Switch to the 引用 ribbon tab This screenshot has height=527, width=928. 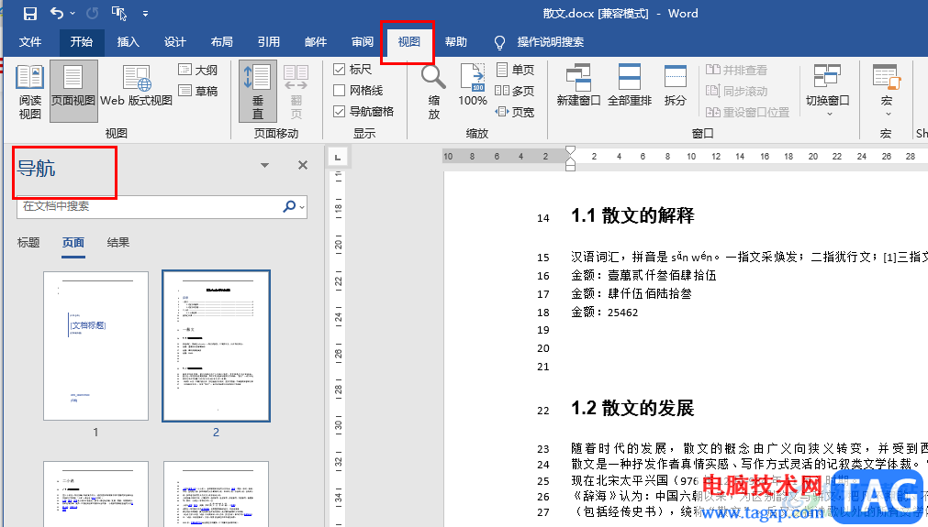tap(269, 42)
